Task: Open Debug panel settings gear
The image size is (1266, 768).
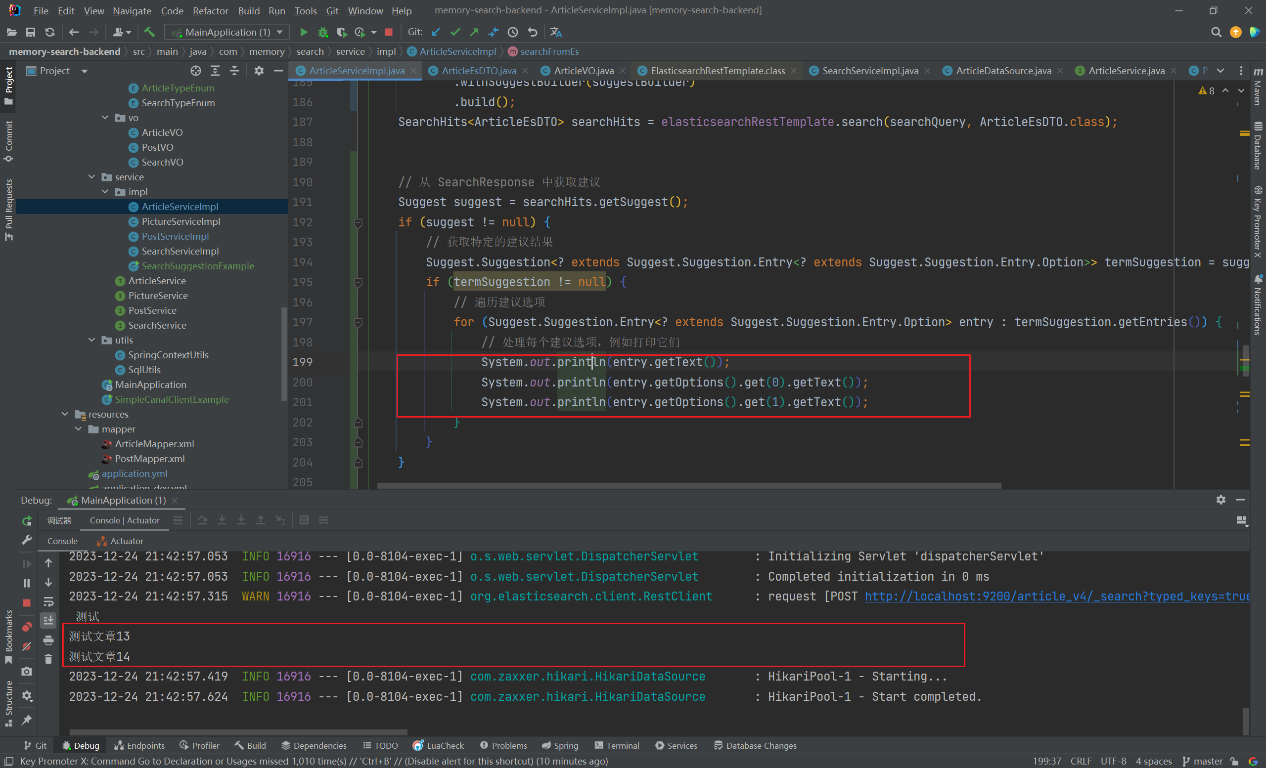Action: click(x=1221, y=500)
